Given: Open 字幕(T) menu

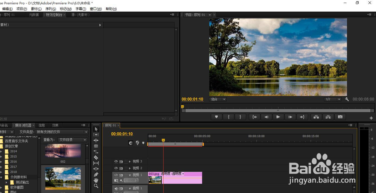Looking at the screenshot, I should click(80, 9).
